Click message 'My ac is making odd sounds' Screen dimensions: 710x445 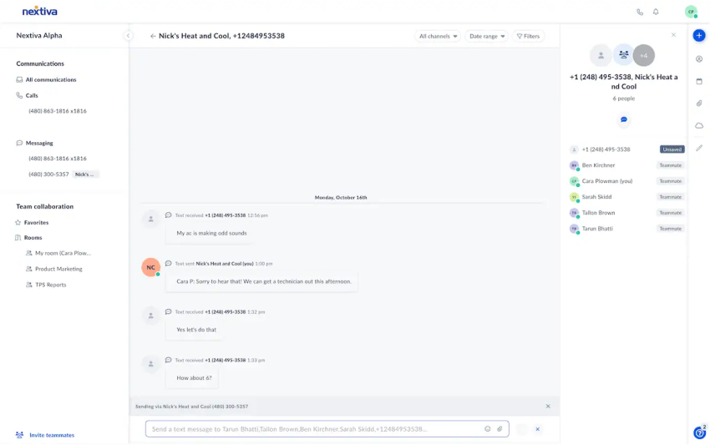pos(211,233)
